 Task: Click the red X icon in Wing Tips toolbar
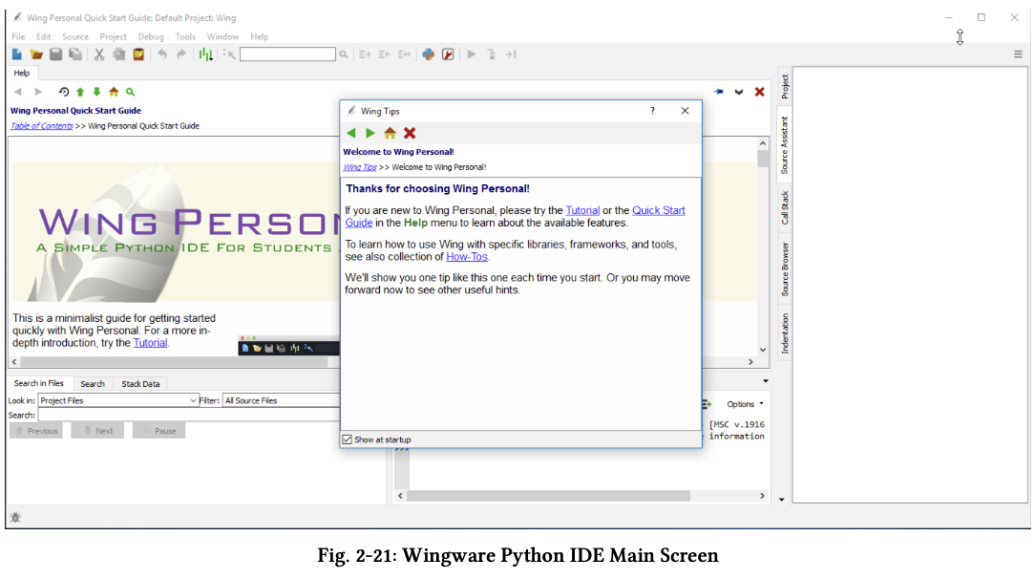tap(410, 133)
